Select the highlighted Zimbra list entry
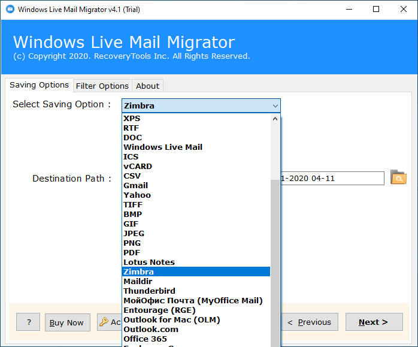Viewport: 418px width, 347px height. point(196,271)
